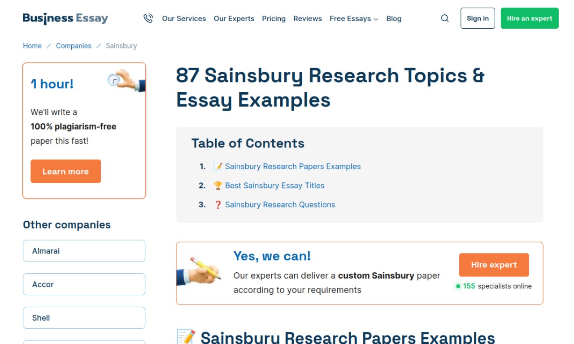Open the Blog page
574x344 pixels.
(394, 18)
